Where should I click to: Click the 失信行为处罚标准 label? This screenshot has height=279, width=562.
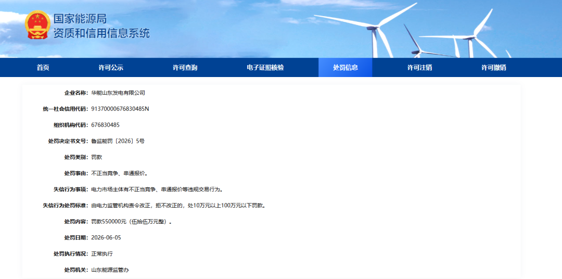click(66, 206)
